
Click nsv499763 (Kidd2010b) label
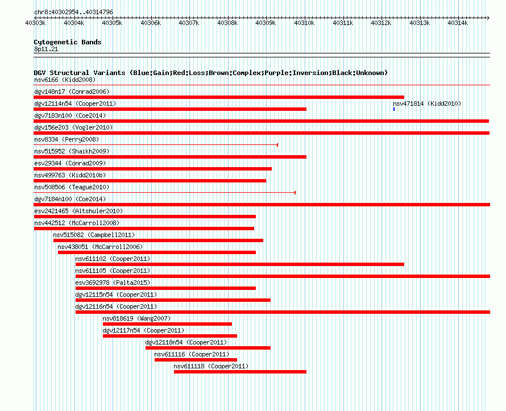70,176
